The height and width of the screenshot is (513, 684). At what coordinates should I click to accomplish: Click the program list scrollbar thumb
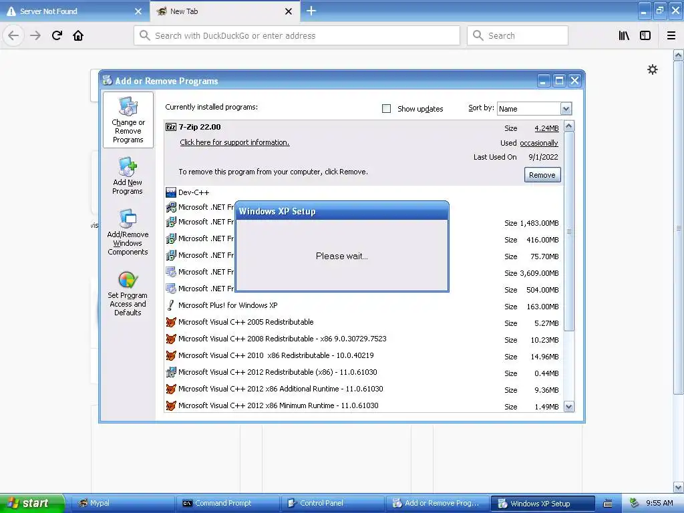pyautogui.click(x=569, y=231)
